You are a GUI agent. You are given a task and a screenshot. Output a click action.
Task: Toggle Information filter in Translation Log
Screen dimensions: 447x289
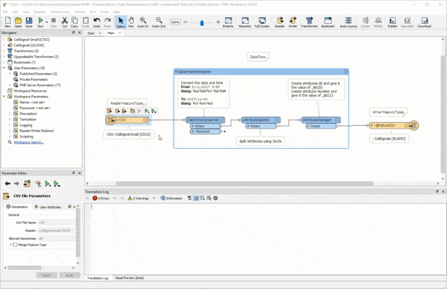coord(172,198)
